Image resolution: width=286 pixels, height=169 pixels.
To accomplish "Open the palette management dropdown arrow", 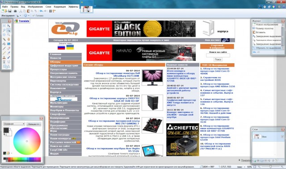I will tap(12, 153).
